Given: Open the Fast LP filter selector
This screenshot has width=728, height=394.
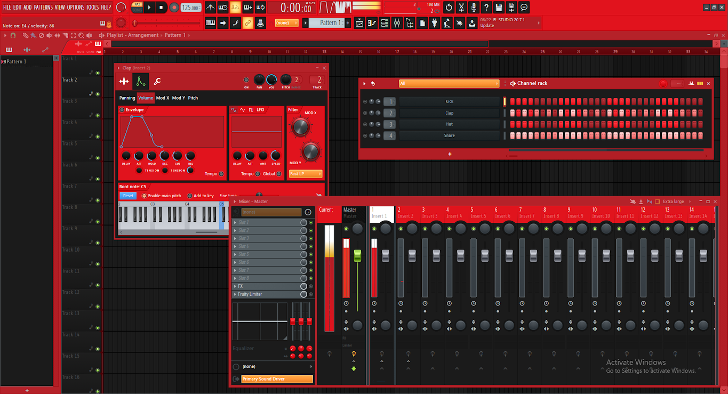Looking at the screenshot, I should [x=305, y=174].
